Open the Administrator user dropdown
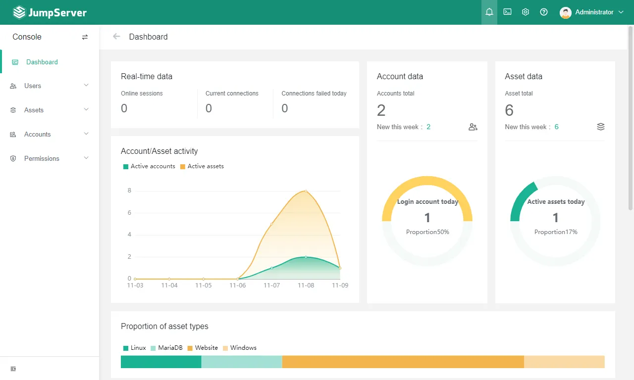 [592, 12]
